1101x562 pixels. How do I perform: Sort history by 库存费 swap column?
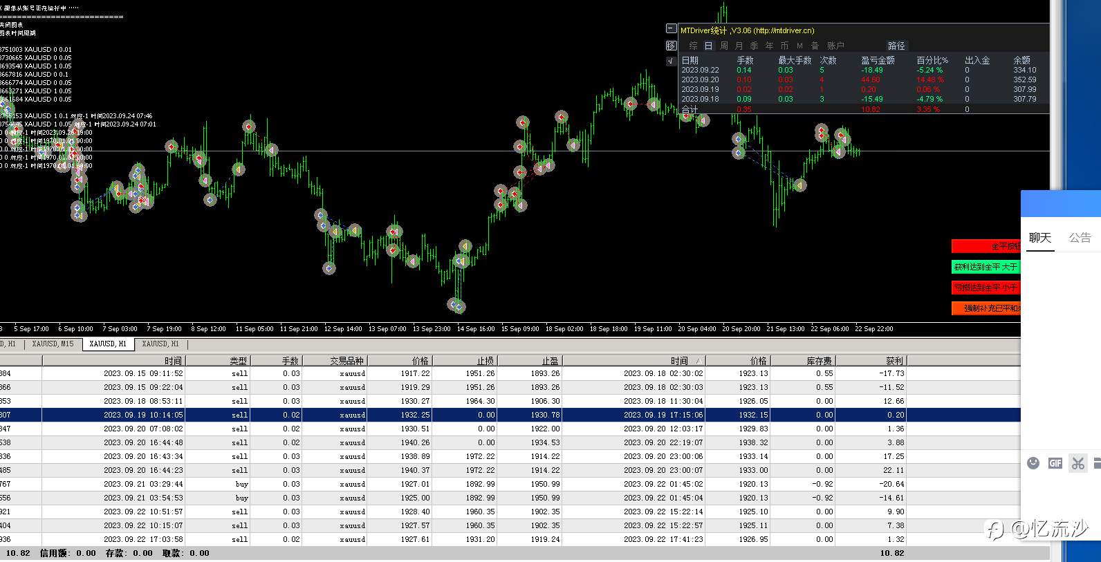tap(803, 361)
